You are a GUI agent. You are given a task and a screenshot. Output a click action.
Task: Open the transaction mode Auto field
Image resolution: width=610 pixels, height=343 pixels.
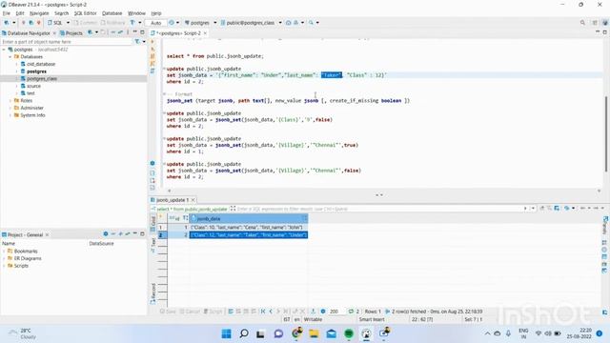[156, 23]
